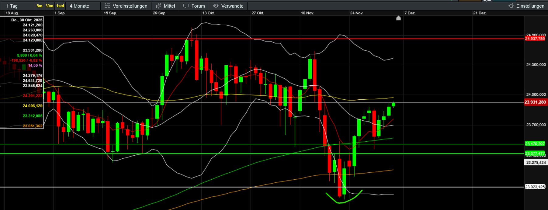Image resolution: width=548 pixels, height=210 pixels.
Task: Click the 7 Dez. date label
Action: click(410, 13)
